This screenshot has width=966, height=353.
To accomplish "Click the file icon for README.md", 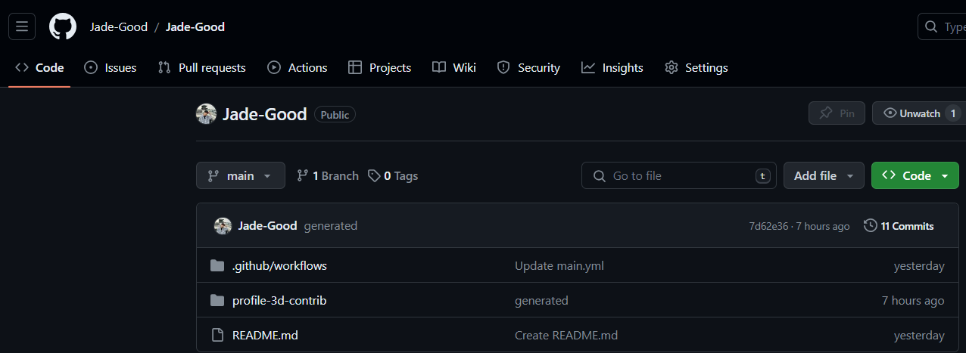I will pyautogui.click(x=217, y=335).
